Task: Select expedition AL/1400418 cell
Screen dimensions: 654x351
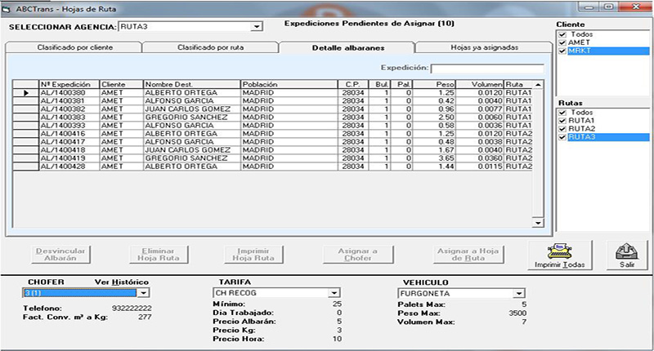Action: click(x=69, y=150)
